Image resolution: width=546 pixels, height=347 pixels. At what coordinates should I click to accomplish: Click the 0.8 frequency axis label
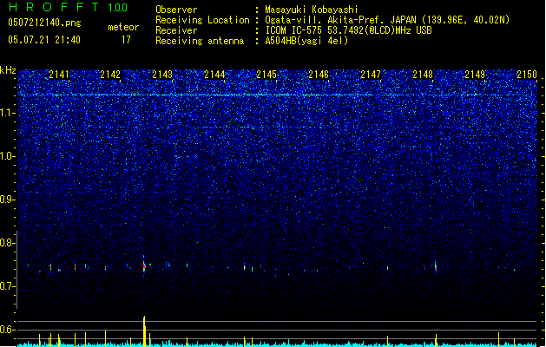pos(8,243)
